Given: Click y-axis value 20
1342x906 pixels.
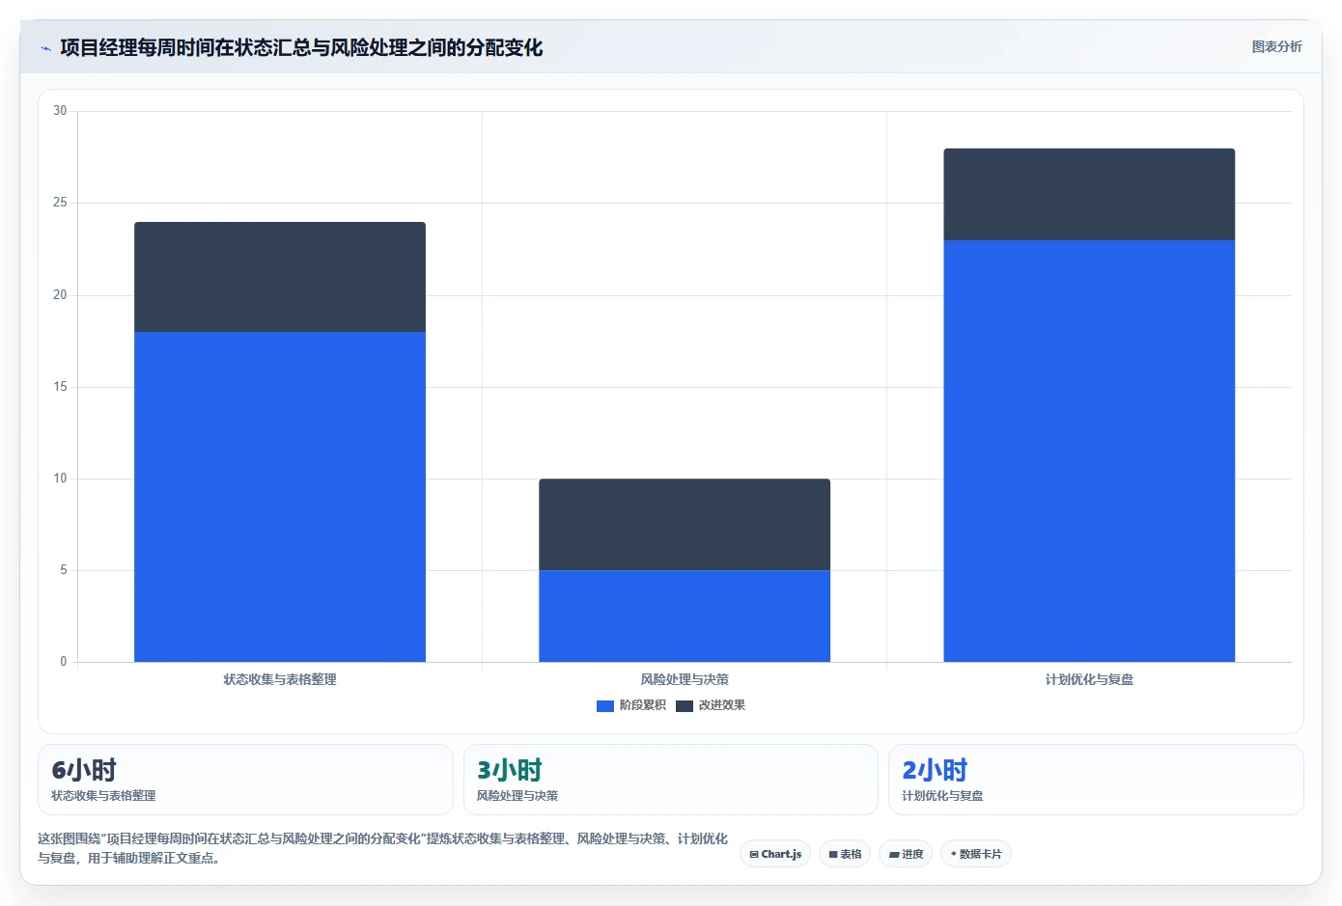Looking at the screenshot, I should click(60, 295).
